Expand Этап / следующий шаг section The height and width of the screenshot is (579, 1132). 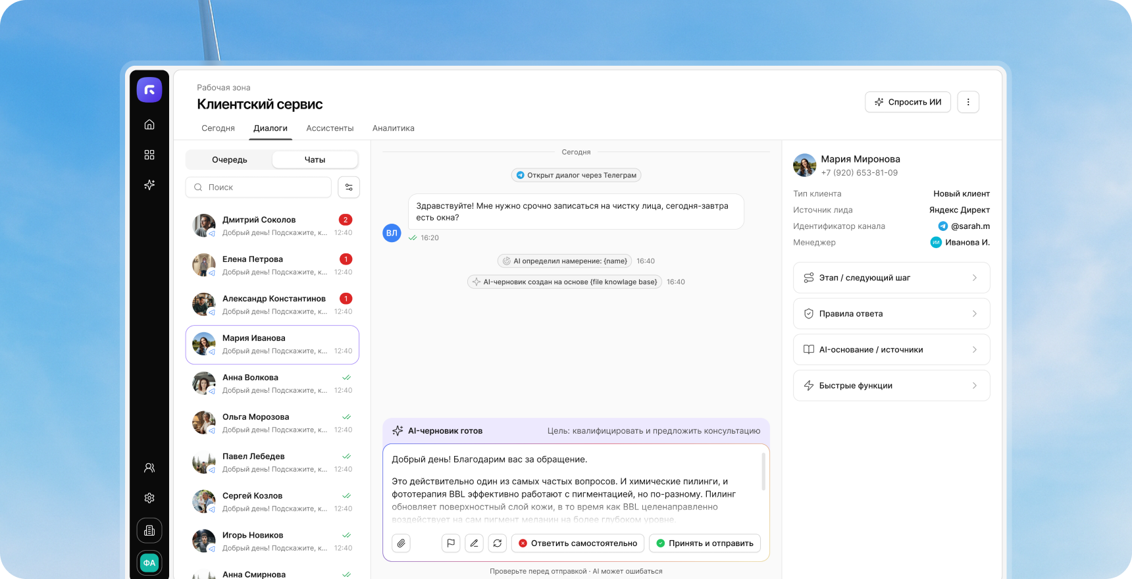892,278
